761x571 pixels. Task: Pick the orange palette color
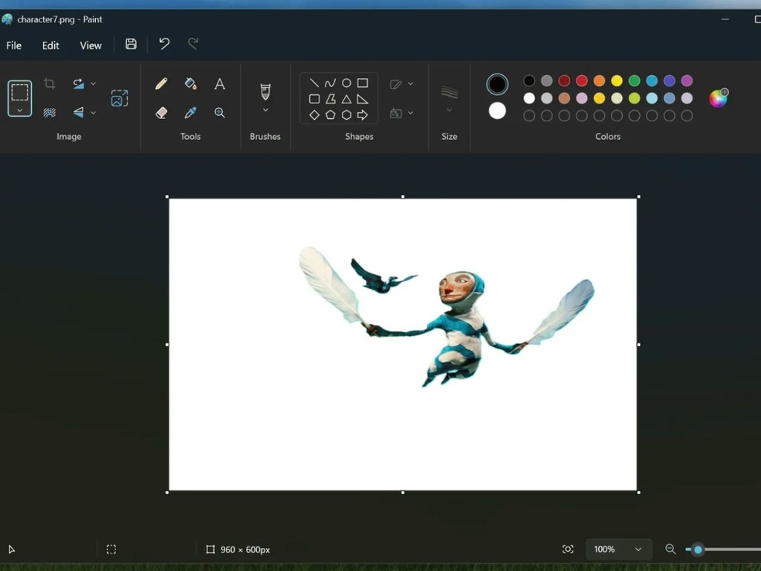tap(600, 80)
